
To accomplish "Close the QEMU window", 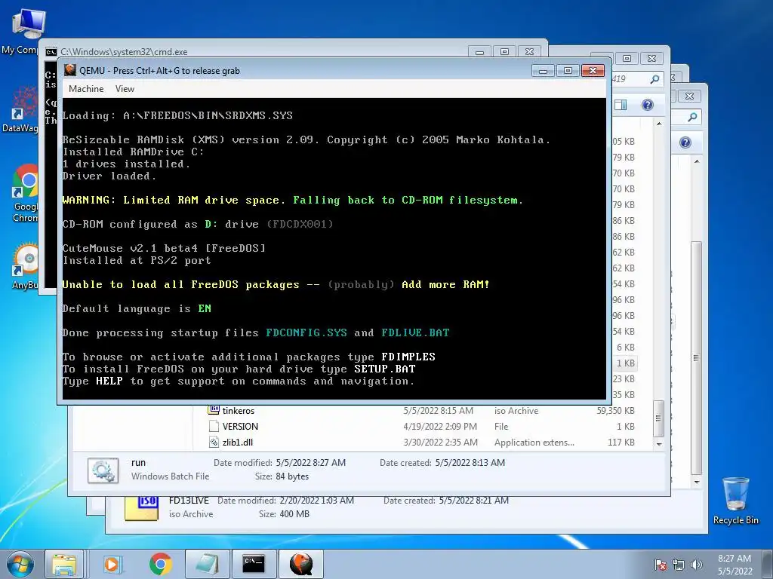I will click(x=593, y=70).
